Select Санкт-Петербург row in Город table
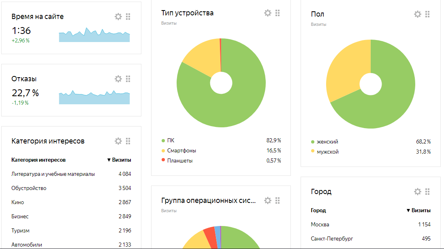Viewport: 444px width, 249px height. click(371, 239)
